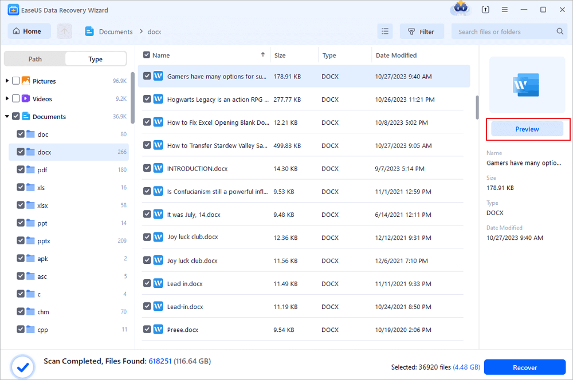
Task: Uncheck the How to Fix Excel file checkbox
Action: (147, 122)
